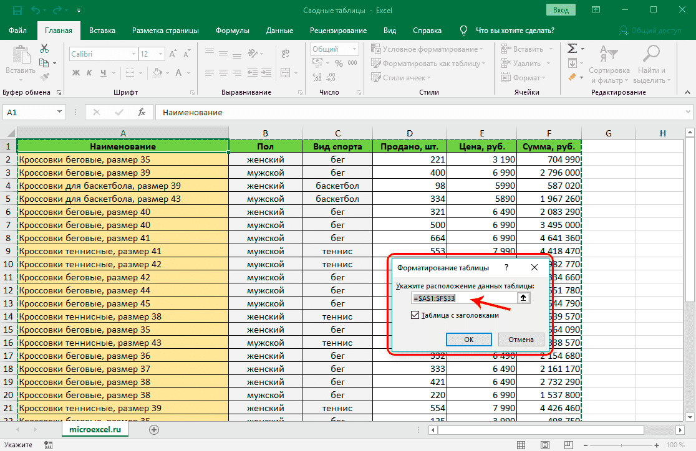Image resolution: width=696 pixels, height=451 pixels.
Task: Open the Формулы ribbon tab
Action: 232,31
